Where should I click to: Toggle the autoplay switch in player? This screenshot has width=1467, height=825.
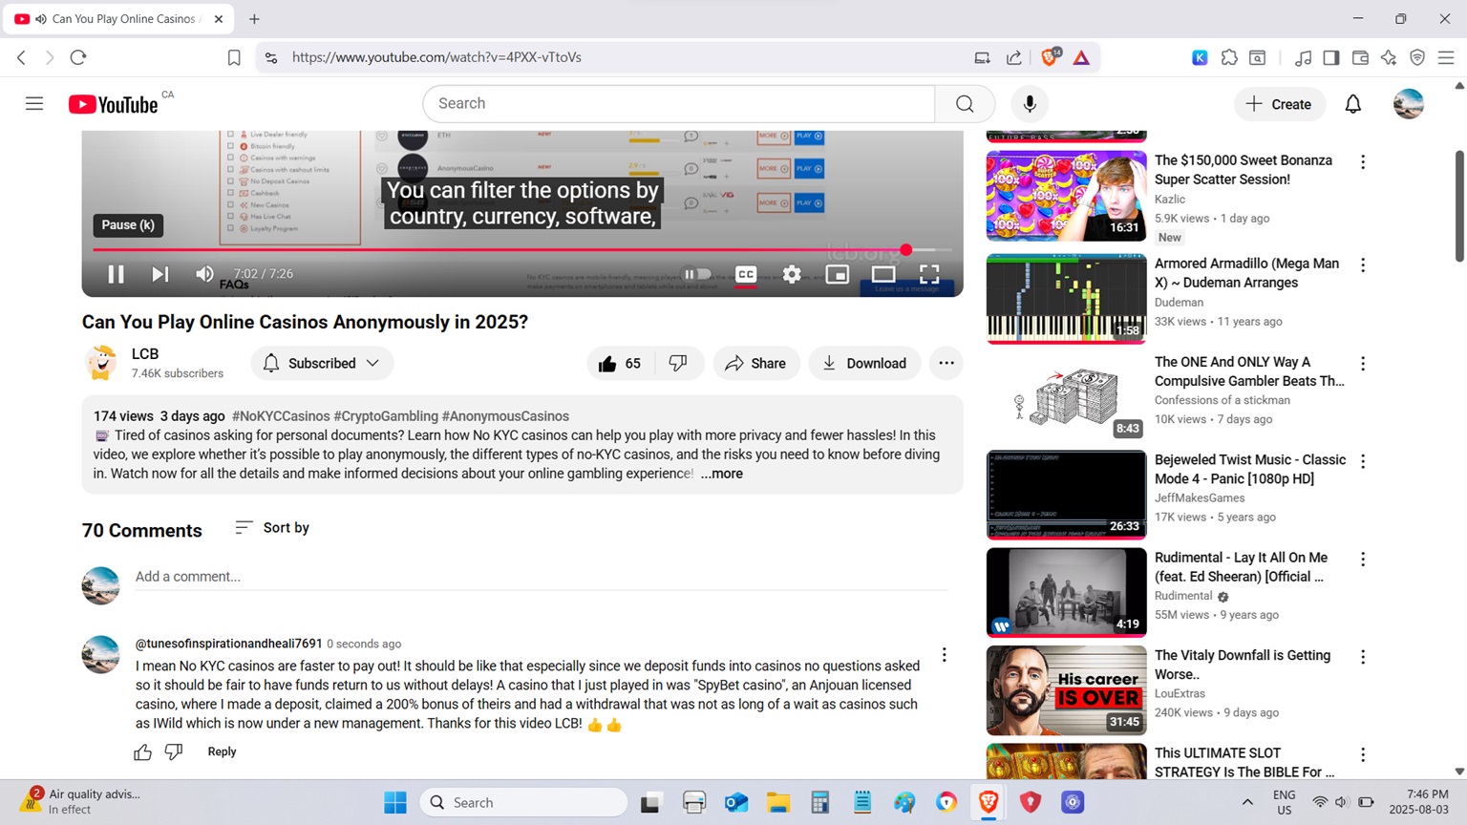tap(697, 274)
